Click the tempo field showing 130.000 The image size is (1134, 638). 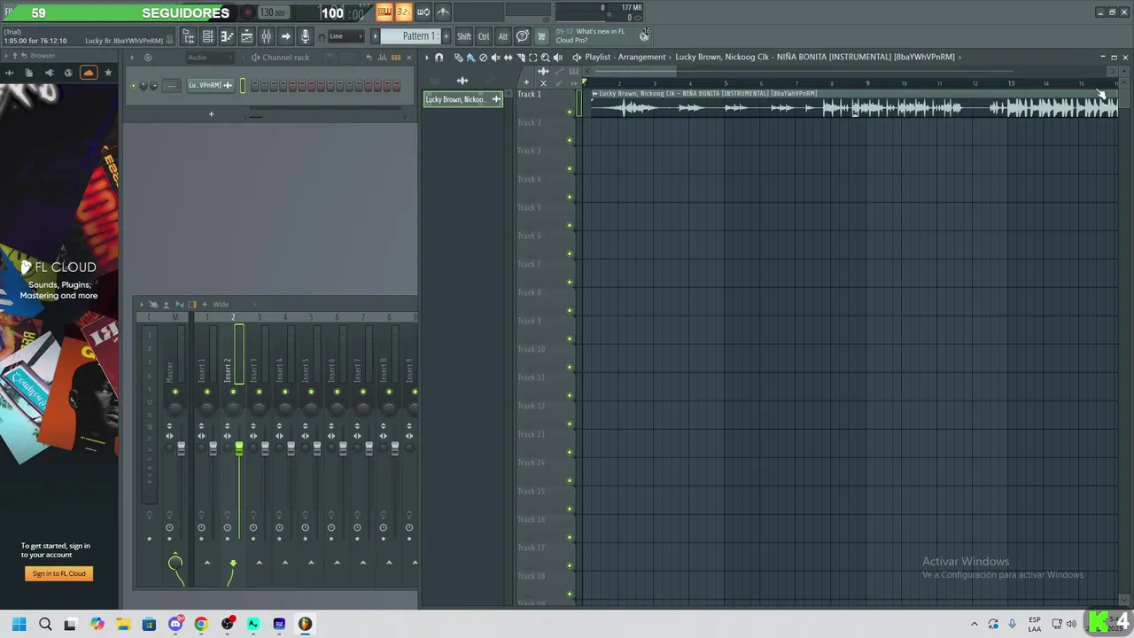click(274, 12)
